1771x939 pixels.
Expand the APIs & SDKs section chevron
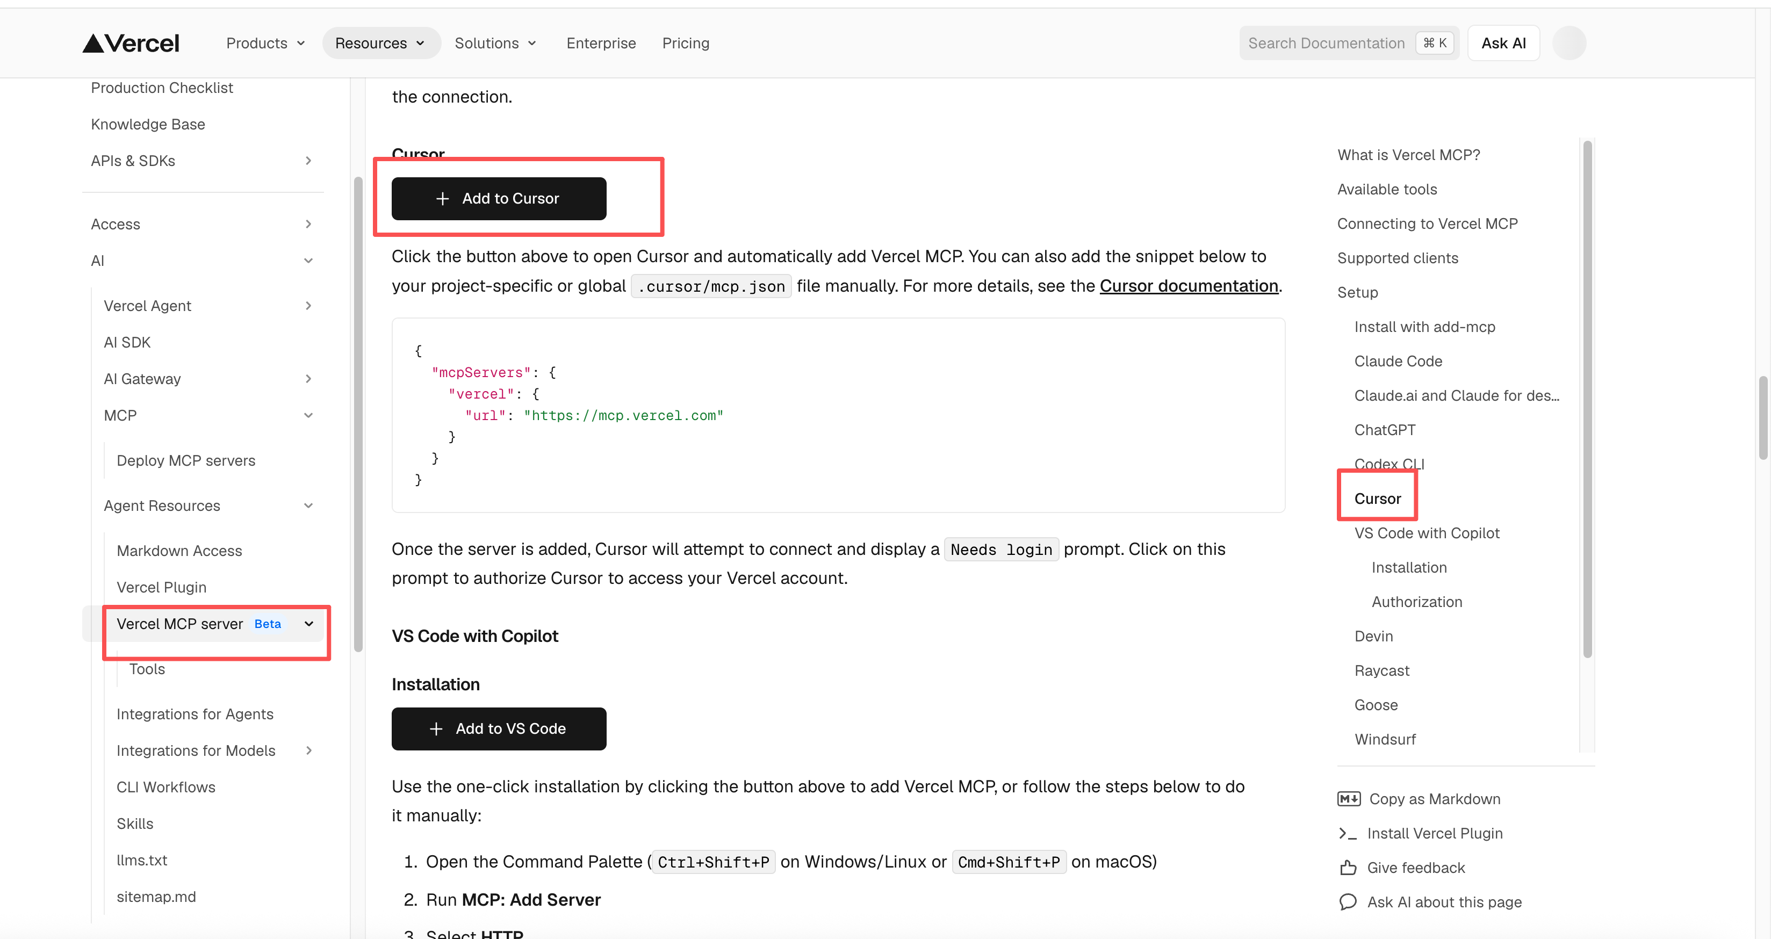[x=308, y=161]
